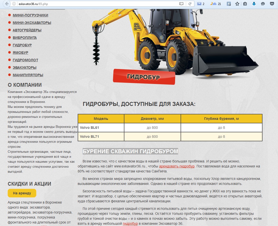The image size is (278, 226).
Task: Click the address bar showing exkavator36.ru/65.php
Action: (x=97, y=4)
